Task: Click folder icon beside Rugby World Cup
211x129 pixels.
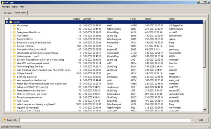Action: tap(14, 39)
